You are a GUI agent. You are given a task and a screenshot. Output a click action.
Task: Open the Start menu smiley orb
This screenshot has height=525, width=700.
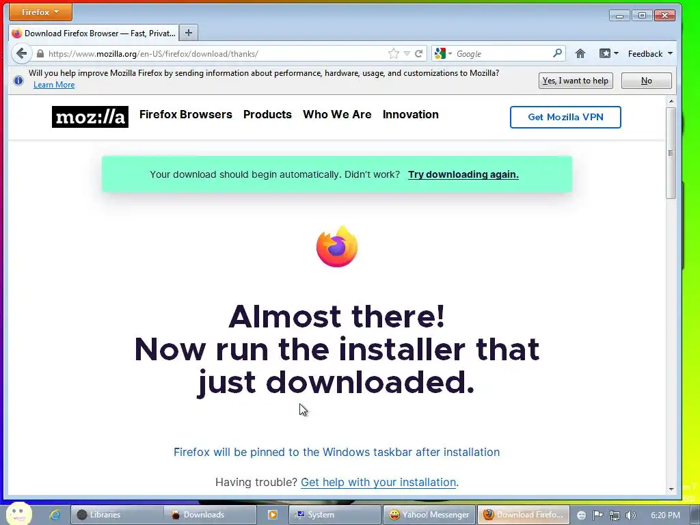point(19,513)
